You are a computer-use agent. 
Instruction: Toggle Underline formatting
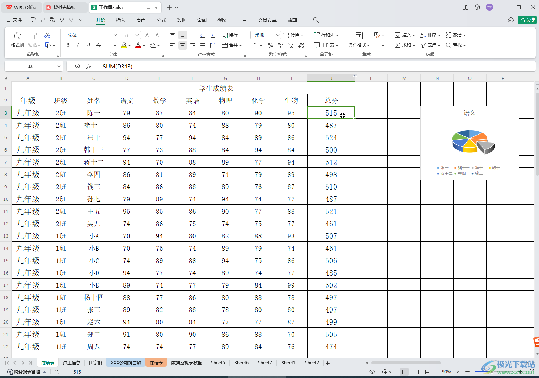coord(88,45)
